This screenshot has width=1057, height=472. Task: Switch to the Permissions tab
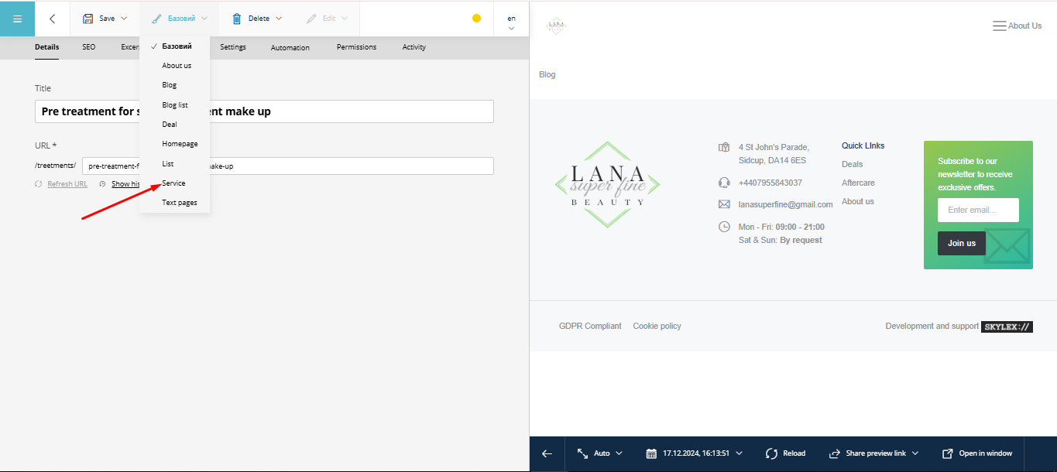click(356, 47)
